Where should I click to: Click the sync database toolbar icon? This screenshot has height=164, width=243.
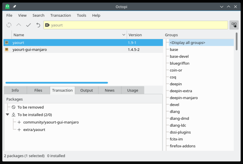[9, 25]
